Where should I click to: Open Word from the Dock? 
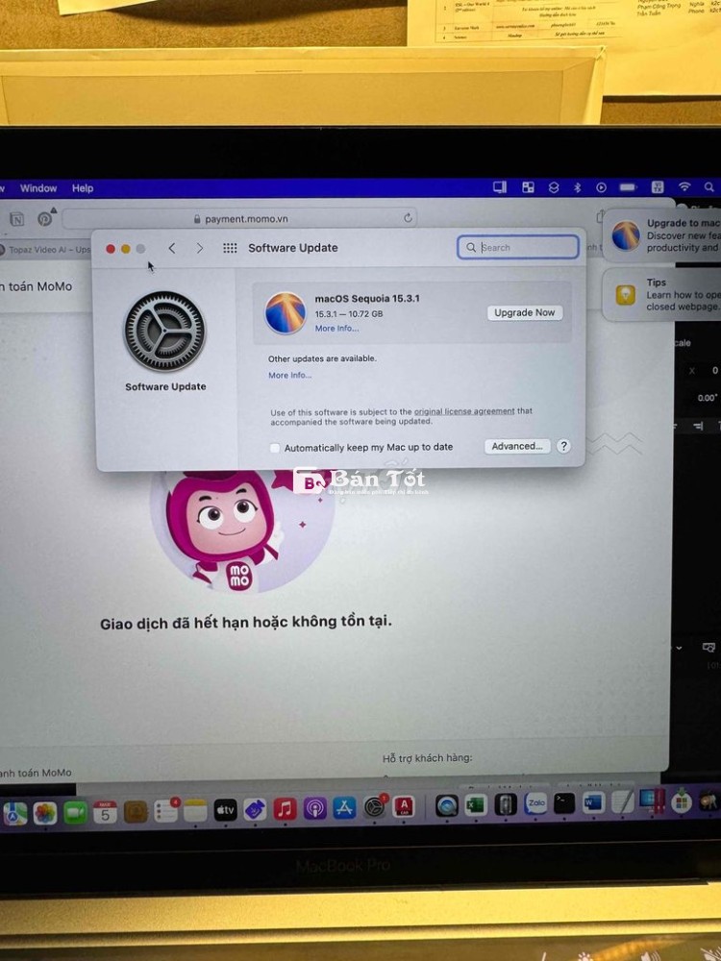[593, 802]
